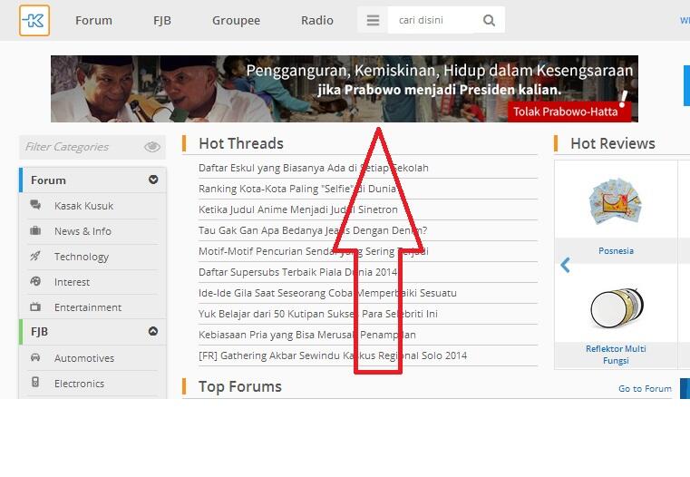This screenshot has height=477, width=690.
Task: Click the previous arrow in Hot Reviews
Action: pyautogui.click(x=565, y=265)
